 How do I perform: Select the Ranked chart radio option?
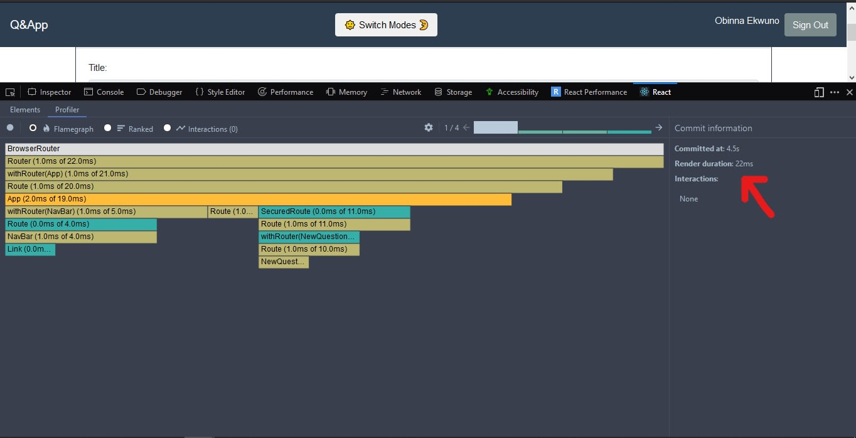[x=107, y=127]
